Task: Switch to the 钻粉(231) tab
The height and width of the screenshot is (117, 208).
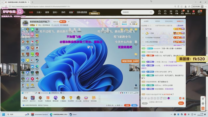Action: tap(180, 21)
